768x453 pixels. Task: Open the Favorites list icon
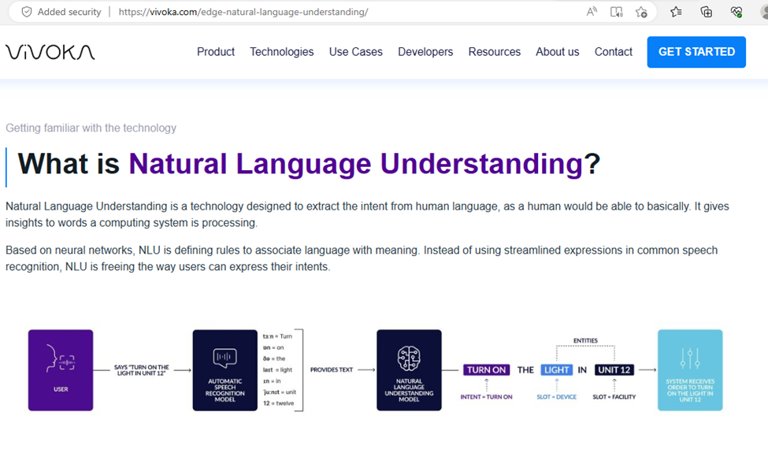(x=676, y=12)
